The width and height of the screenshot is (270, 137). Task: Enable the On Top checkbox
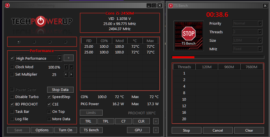point(49,112)
